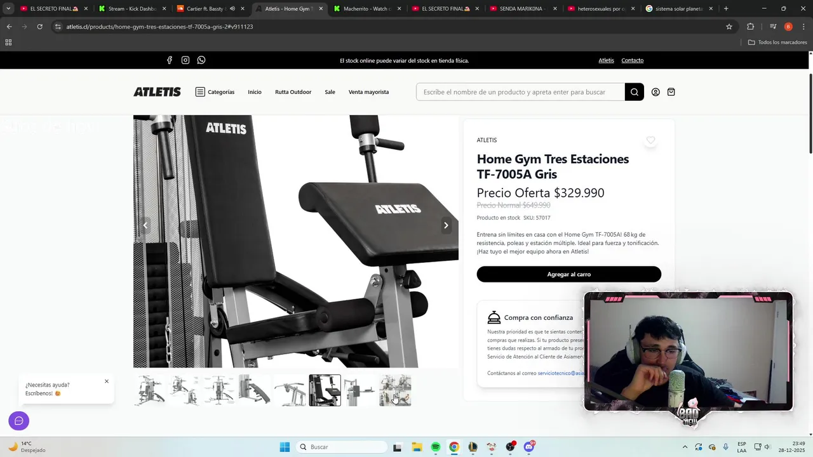The width and height of the screenshot is (813, 457).
Task: Open Rutta Outdoor menu item
Action: click(293, 92)
